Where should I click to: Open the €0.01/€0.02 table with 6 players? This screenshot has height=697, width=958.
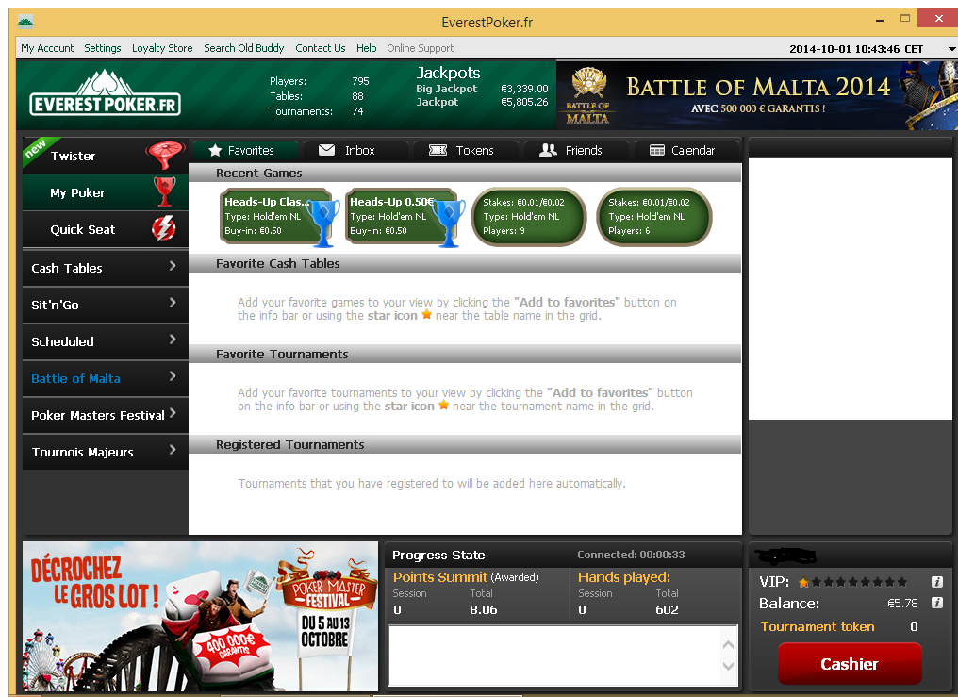pyautogui.click(x=654, y=216)
